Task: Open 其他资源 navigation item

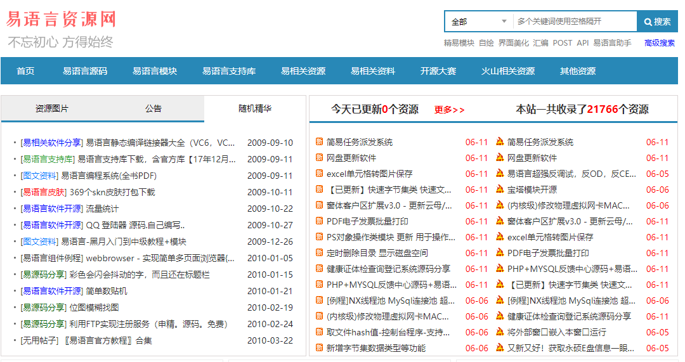Action: click(578, 71)
